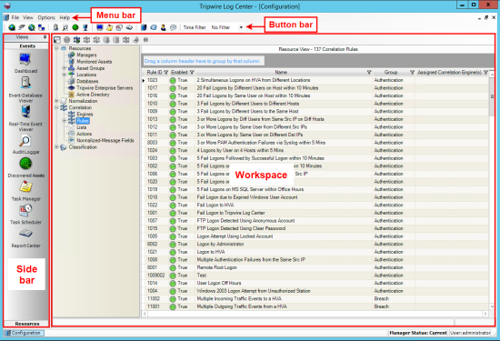Collapse the Resources tree node

(56, 48)
